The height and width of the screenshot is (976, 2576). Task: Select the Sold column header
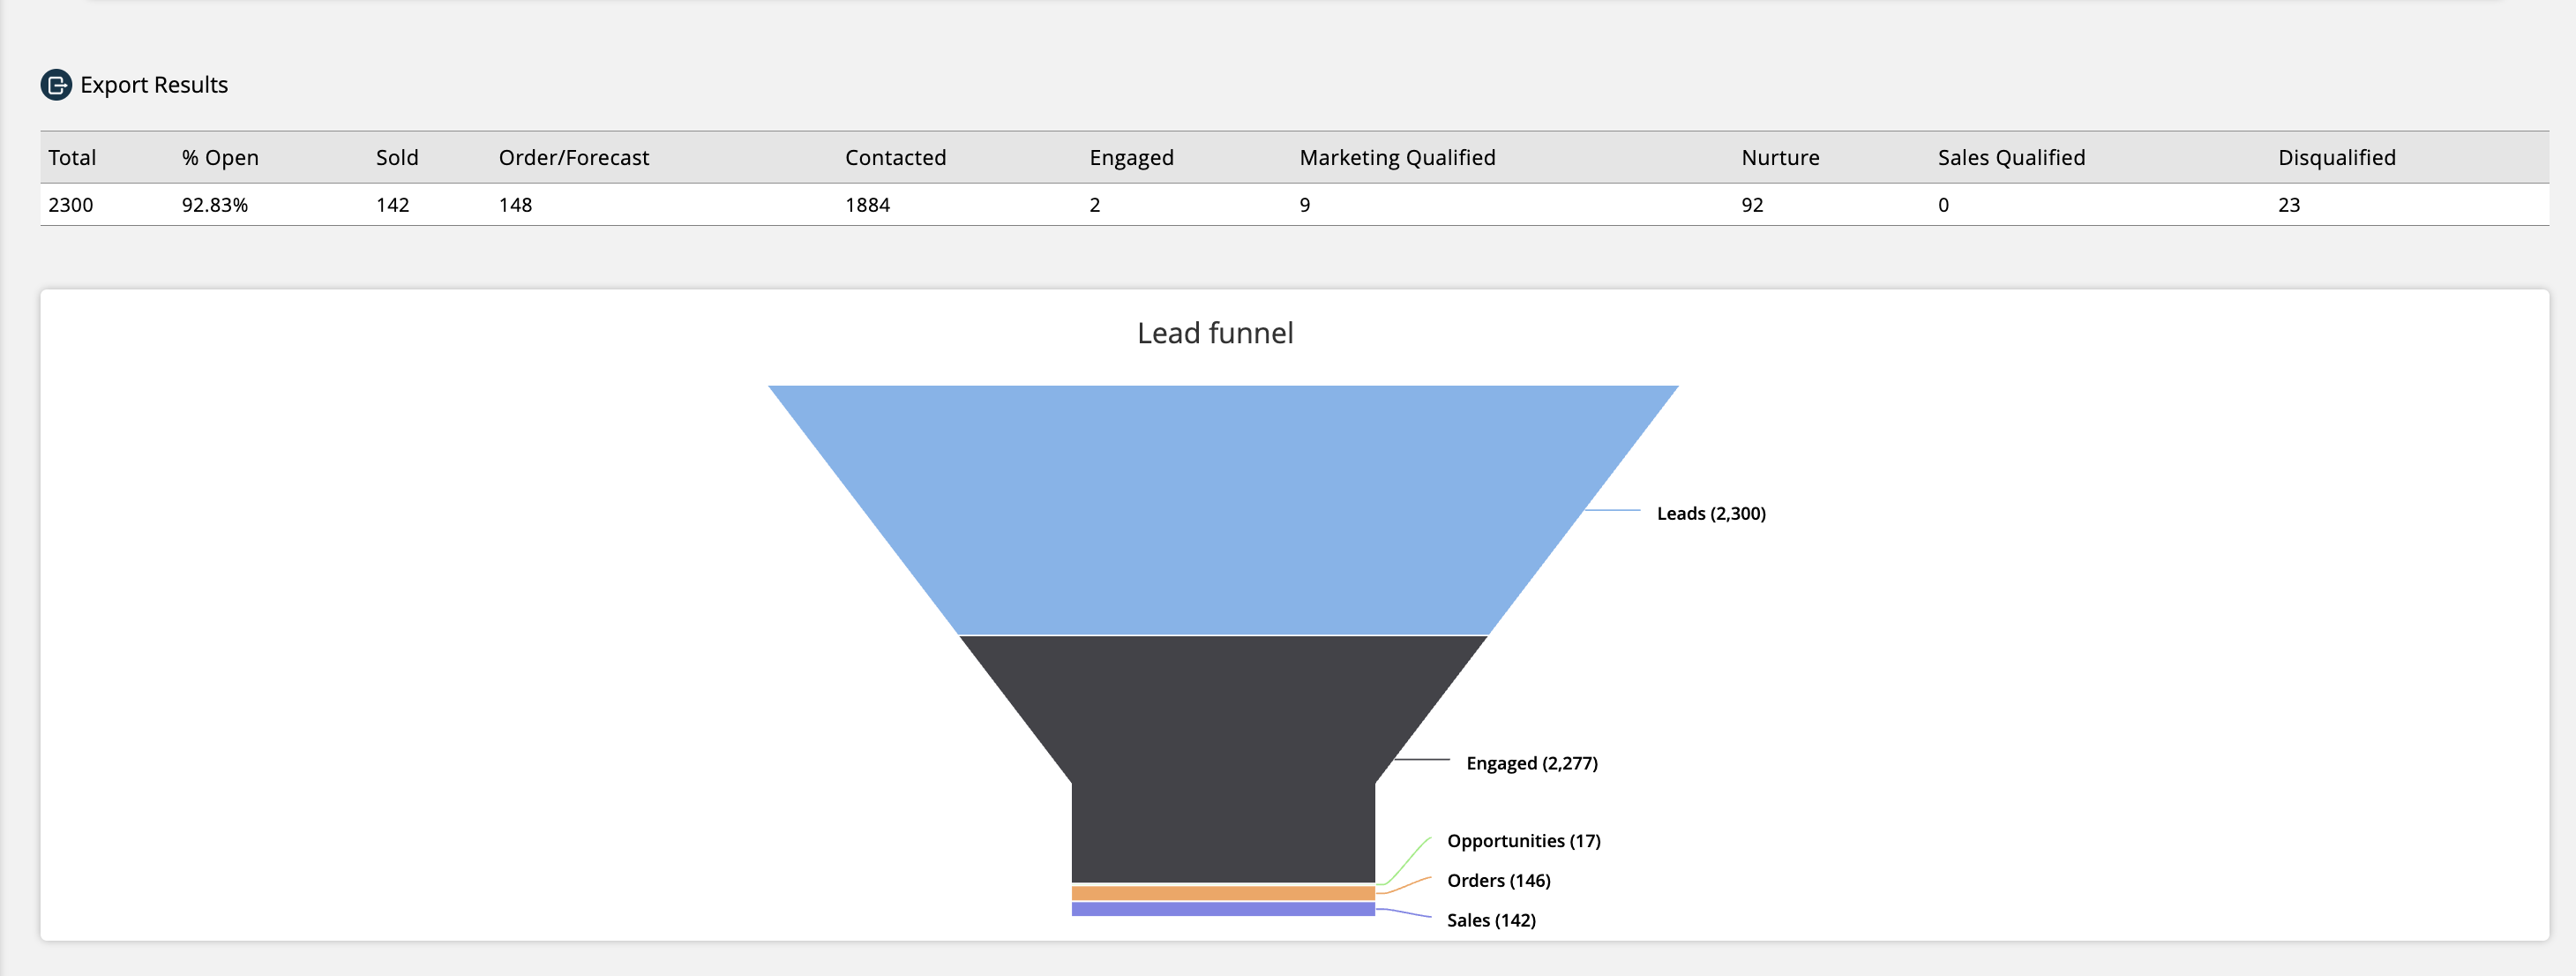click(x=397, y=157)
